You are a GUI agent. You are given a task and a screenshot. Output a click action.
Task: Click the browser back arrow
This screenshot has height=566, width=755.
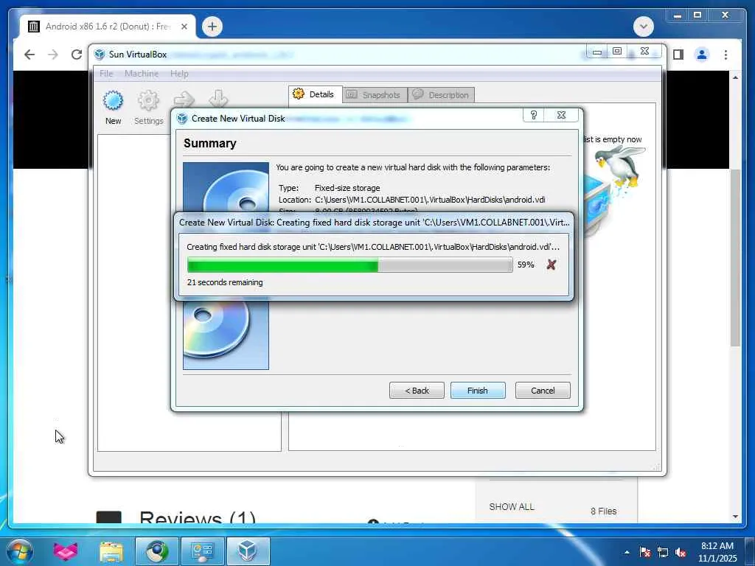pos(29,55)
